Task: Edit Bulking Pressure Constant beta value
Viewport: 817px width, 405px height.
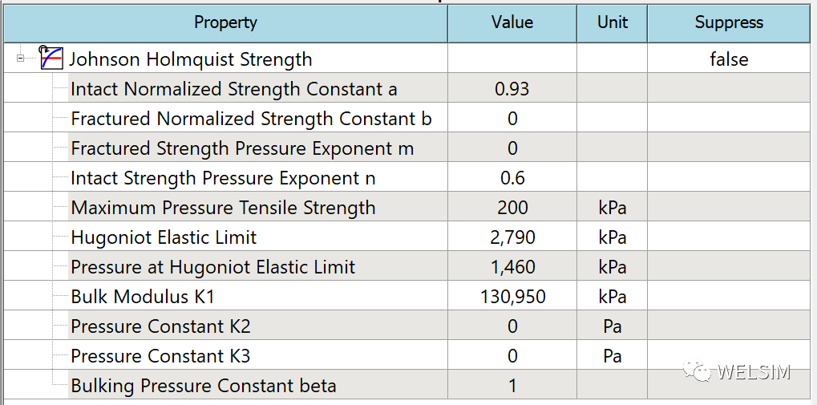Action: coord(512,386)
